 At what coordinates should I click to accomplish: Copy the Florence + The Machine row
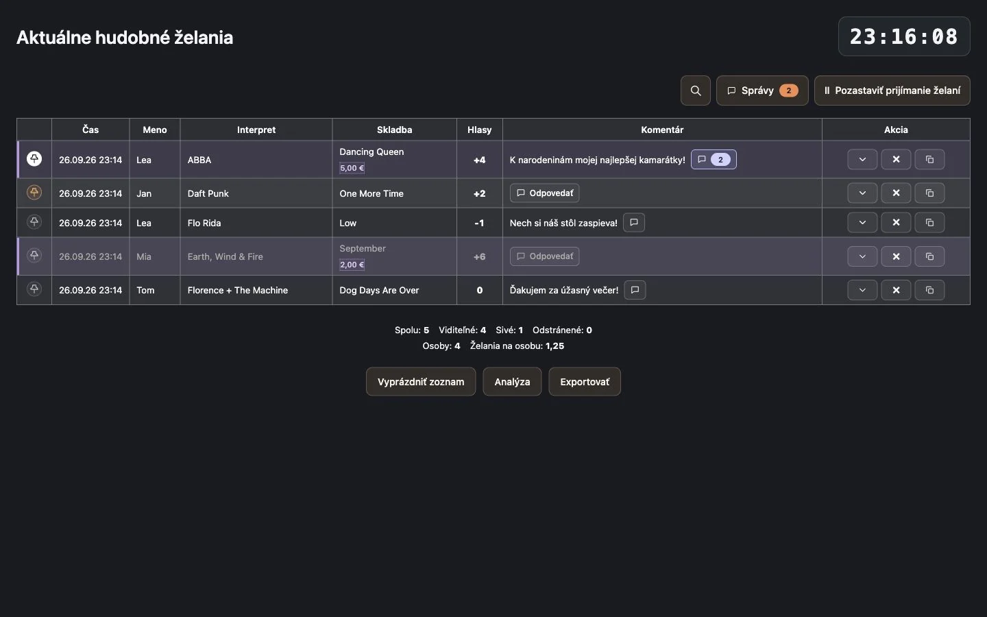tap(929, 290)
